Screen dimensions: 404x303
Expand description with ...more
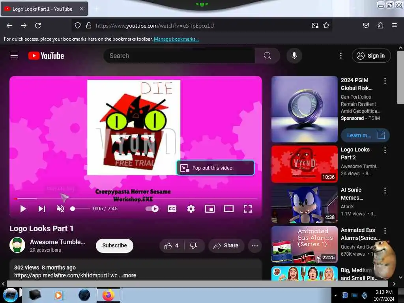click(x=127, y=275)
